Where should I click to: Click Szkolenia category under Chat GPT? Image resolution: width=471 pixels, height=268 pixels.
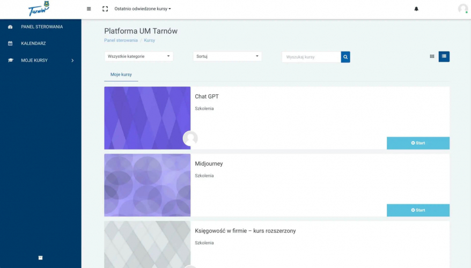(x=204, y=109)
